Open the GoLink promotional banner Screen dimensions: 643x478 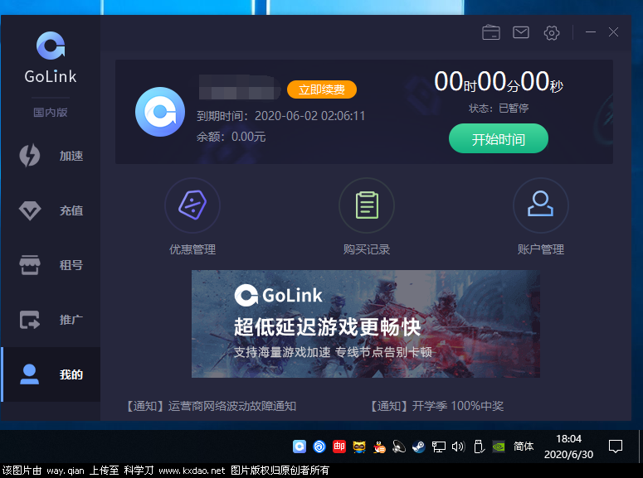pyautogui.click(x=365, y=324)
